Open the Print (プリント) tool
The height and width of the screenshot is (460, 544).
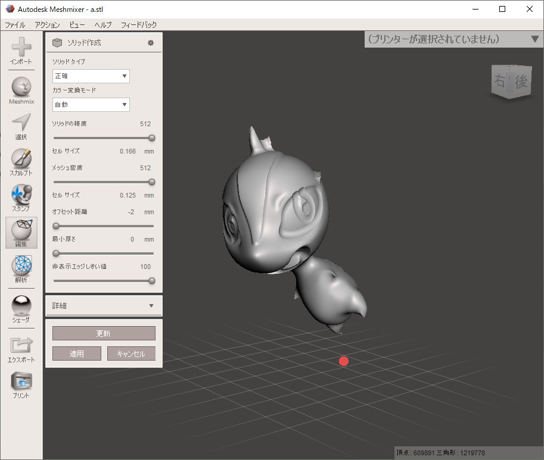click(x=21, y=386)
